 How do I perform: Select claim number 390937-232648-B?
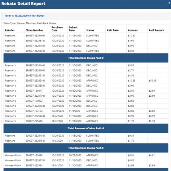[35, 136]
